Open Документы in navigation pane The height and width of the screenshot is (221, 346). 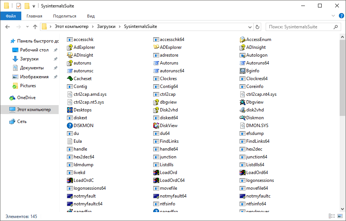32,68
